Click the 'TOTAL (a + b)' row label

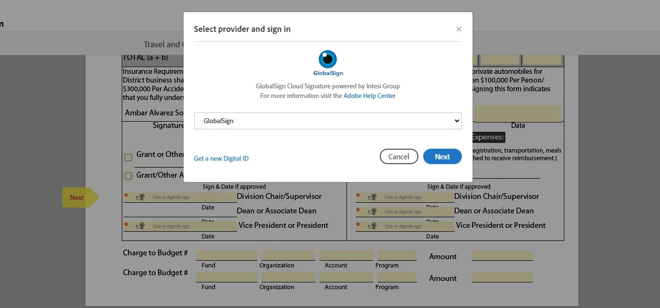coord(145,57)
